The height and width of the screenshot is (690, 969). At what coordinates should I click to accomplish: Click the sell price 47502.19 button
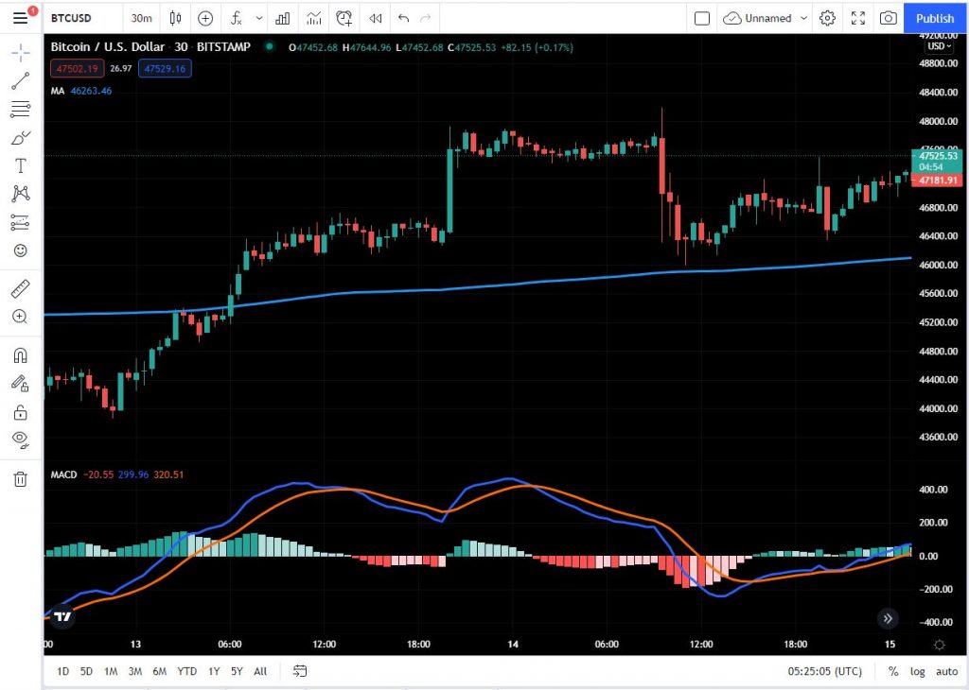coord(78,68)
